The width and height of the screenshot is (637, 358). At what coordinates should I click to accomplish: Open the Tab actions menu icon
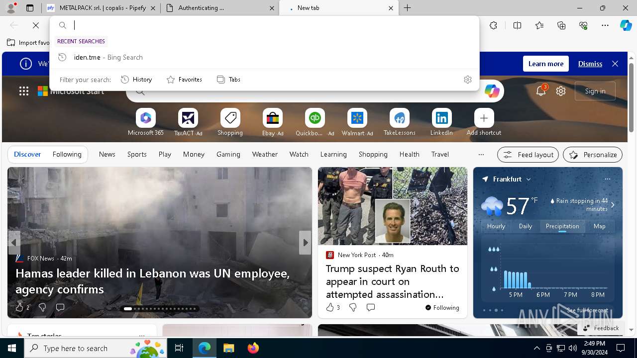pos(30,8)
